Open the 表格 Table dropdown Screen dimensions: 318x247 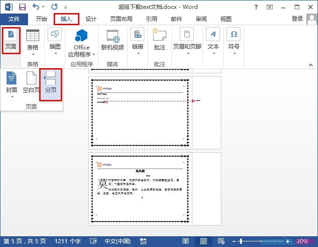coord(33,42)
